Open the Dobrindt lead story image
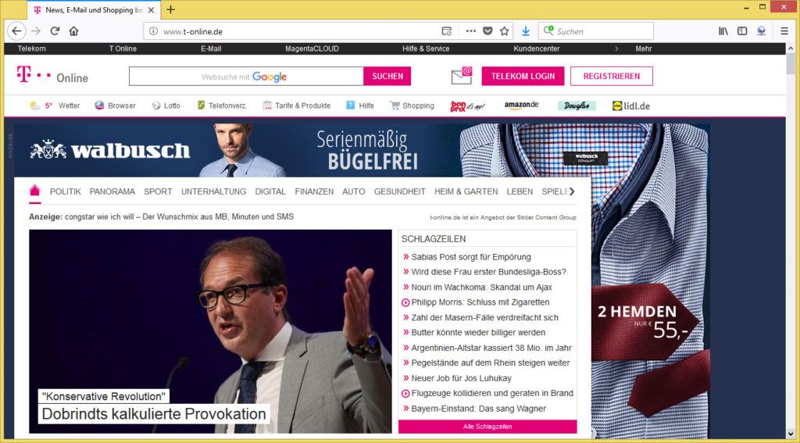Viewport: 800px width, 443px height. (x=210, y=331)
